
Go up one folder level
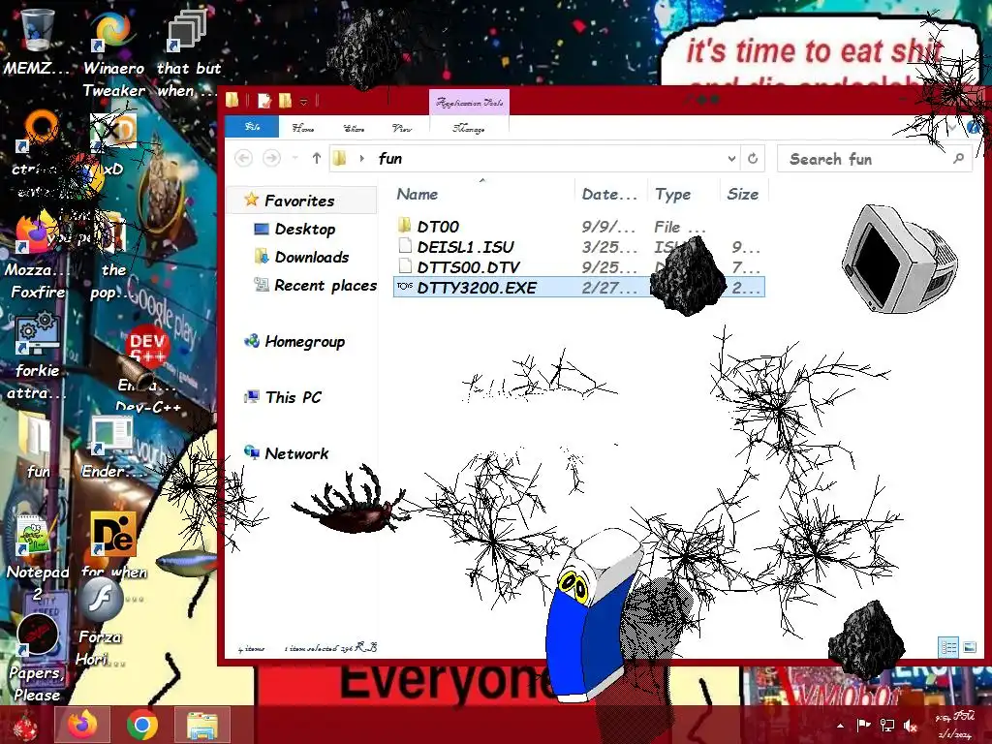pyautogui.click(x=317, y=158)
